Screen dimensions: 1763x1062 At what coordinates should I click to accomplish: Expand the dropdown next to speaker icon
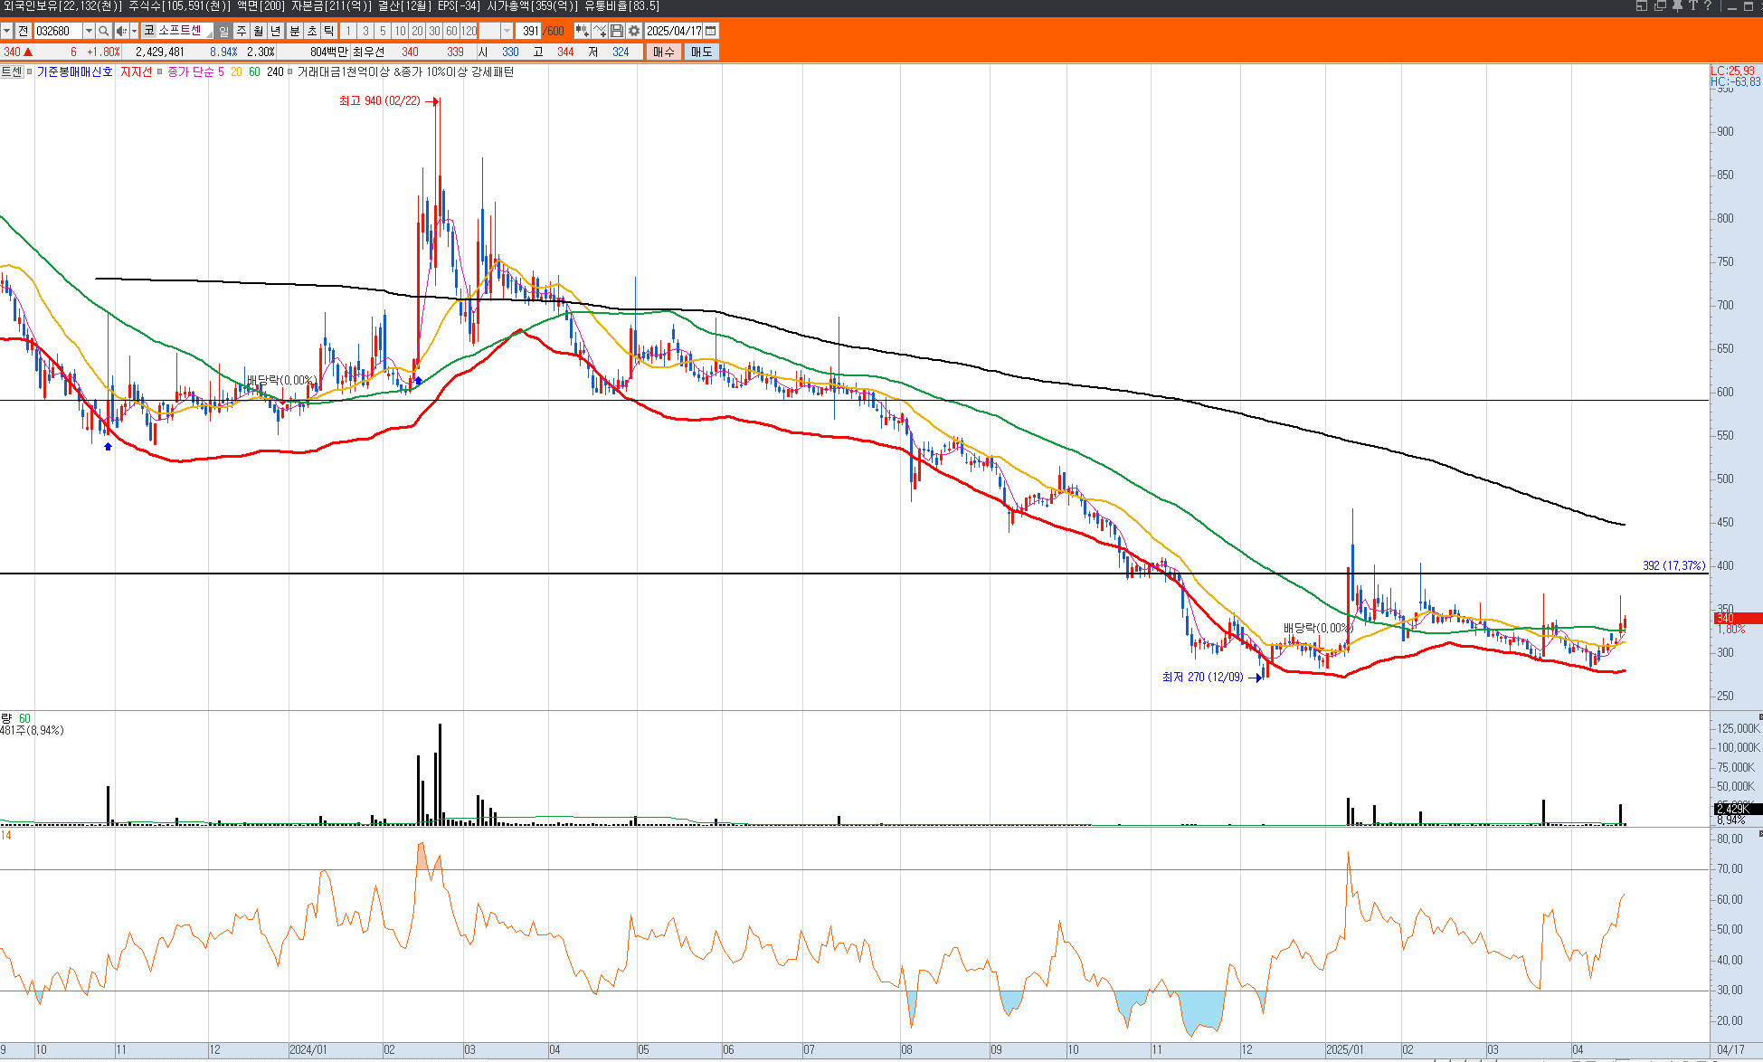(134, 31)
